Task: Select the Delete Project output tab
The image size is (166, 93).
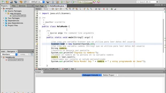Action: [110, 75]
